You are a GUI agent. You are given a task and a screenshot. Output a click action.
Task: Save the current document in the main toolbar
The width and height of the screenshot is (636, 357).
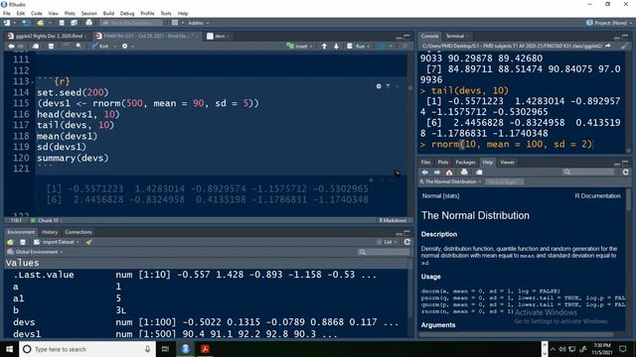pyautogui.click(x=62, y=23)
